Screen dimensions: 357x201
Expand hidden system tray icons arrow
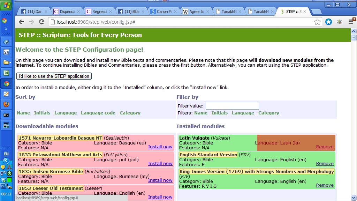[6, 161]
